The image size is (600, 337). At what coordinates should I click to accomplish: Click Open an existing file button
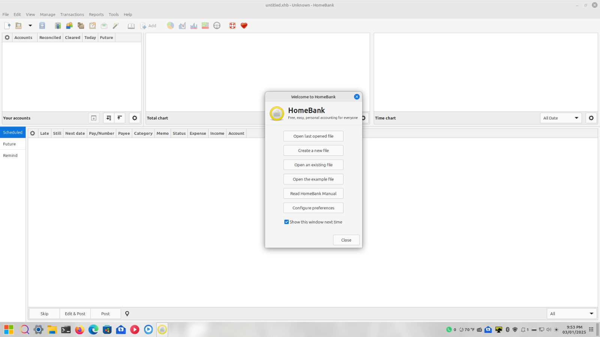313,165
